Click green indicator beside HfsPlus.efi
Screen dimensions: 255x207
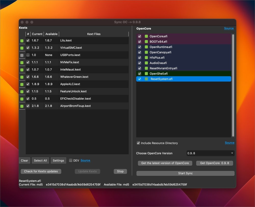(146, 57)
